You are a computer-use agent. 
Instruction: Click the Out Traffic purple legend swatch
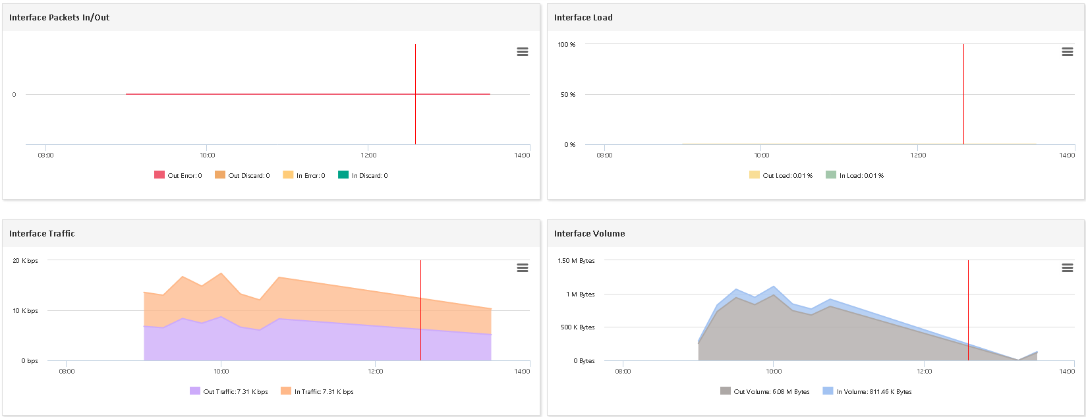[x=195, y=391]
